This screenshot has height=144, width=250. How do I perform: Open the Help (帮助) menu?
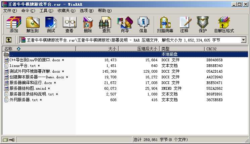[105, 11]
